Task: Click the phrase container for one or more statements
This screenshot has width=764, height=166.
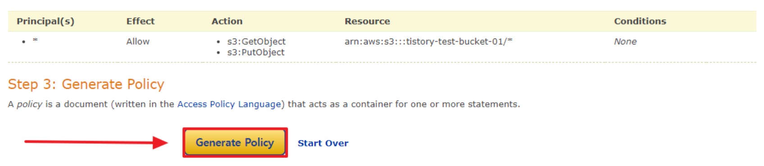Action: point(435,104)
